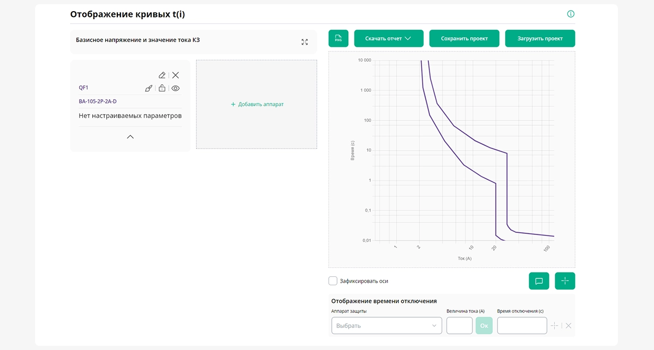This screenshot has width=654, height=350.
Task: Click the Сохранить проект button
Action: tap(464, 39)
